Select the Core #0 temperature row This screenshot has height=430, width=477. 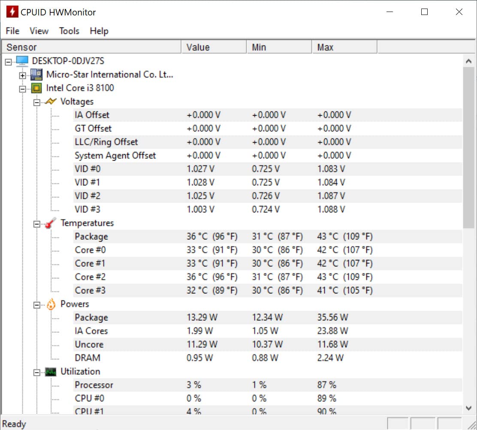pos(268,250)
